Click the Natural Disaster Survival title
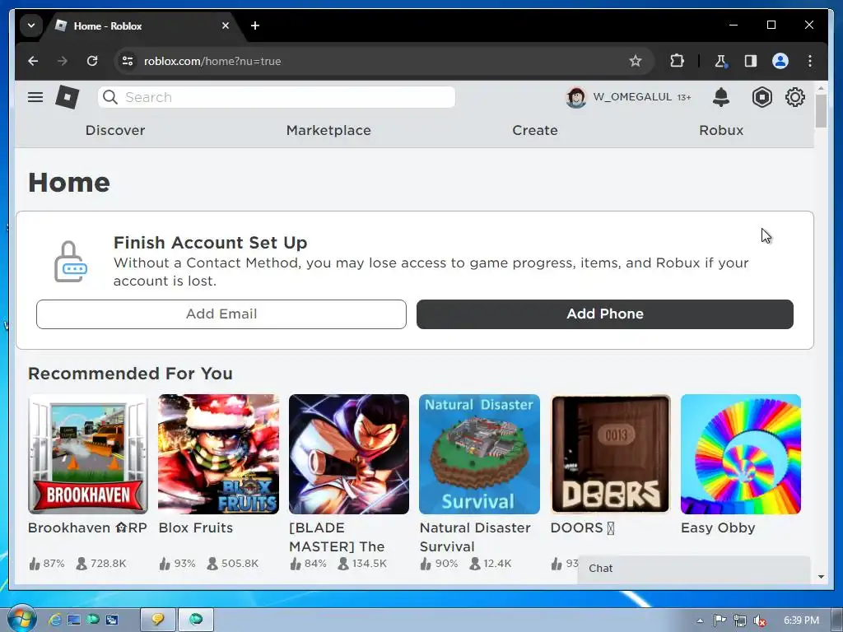Screen dimensions: 843x632 coord(475,537)
